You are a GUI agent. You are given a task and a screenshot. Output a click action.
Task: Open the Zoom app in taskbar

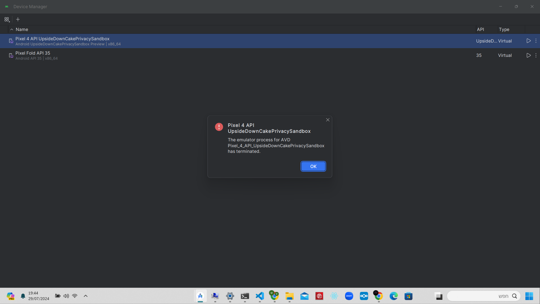349,296
